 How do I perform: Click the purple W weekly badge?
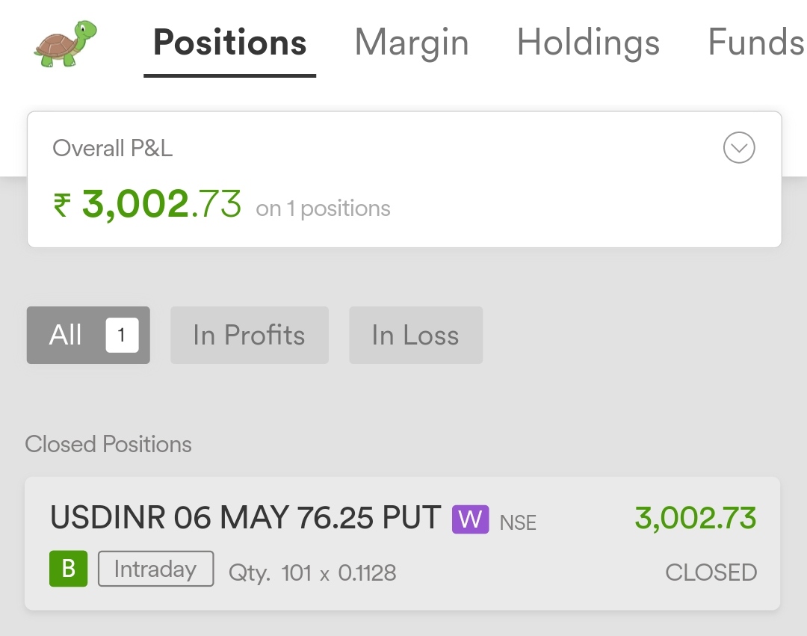click(471, 519)
